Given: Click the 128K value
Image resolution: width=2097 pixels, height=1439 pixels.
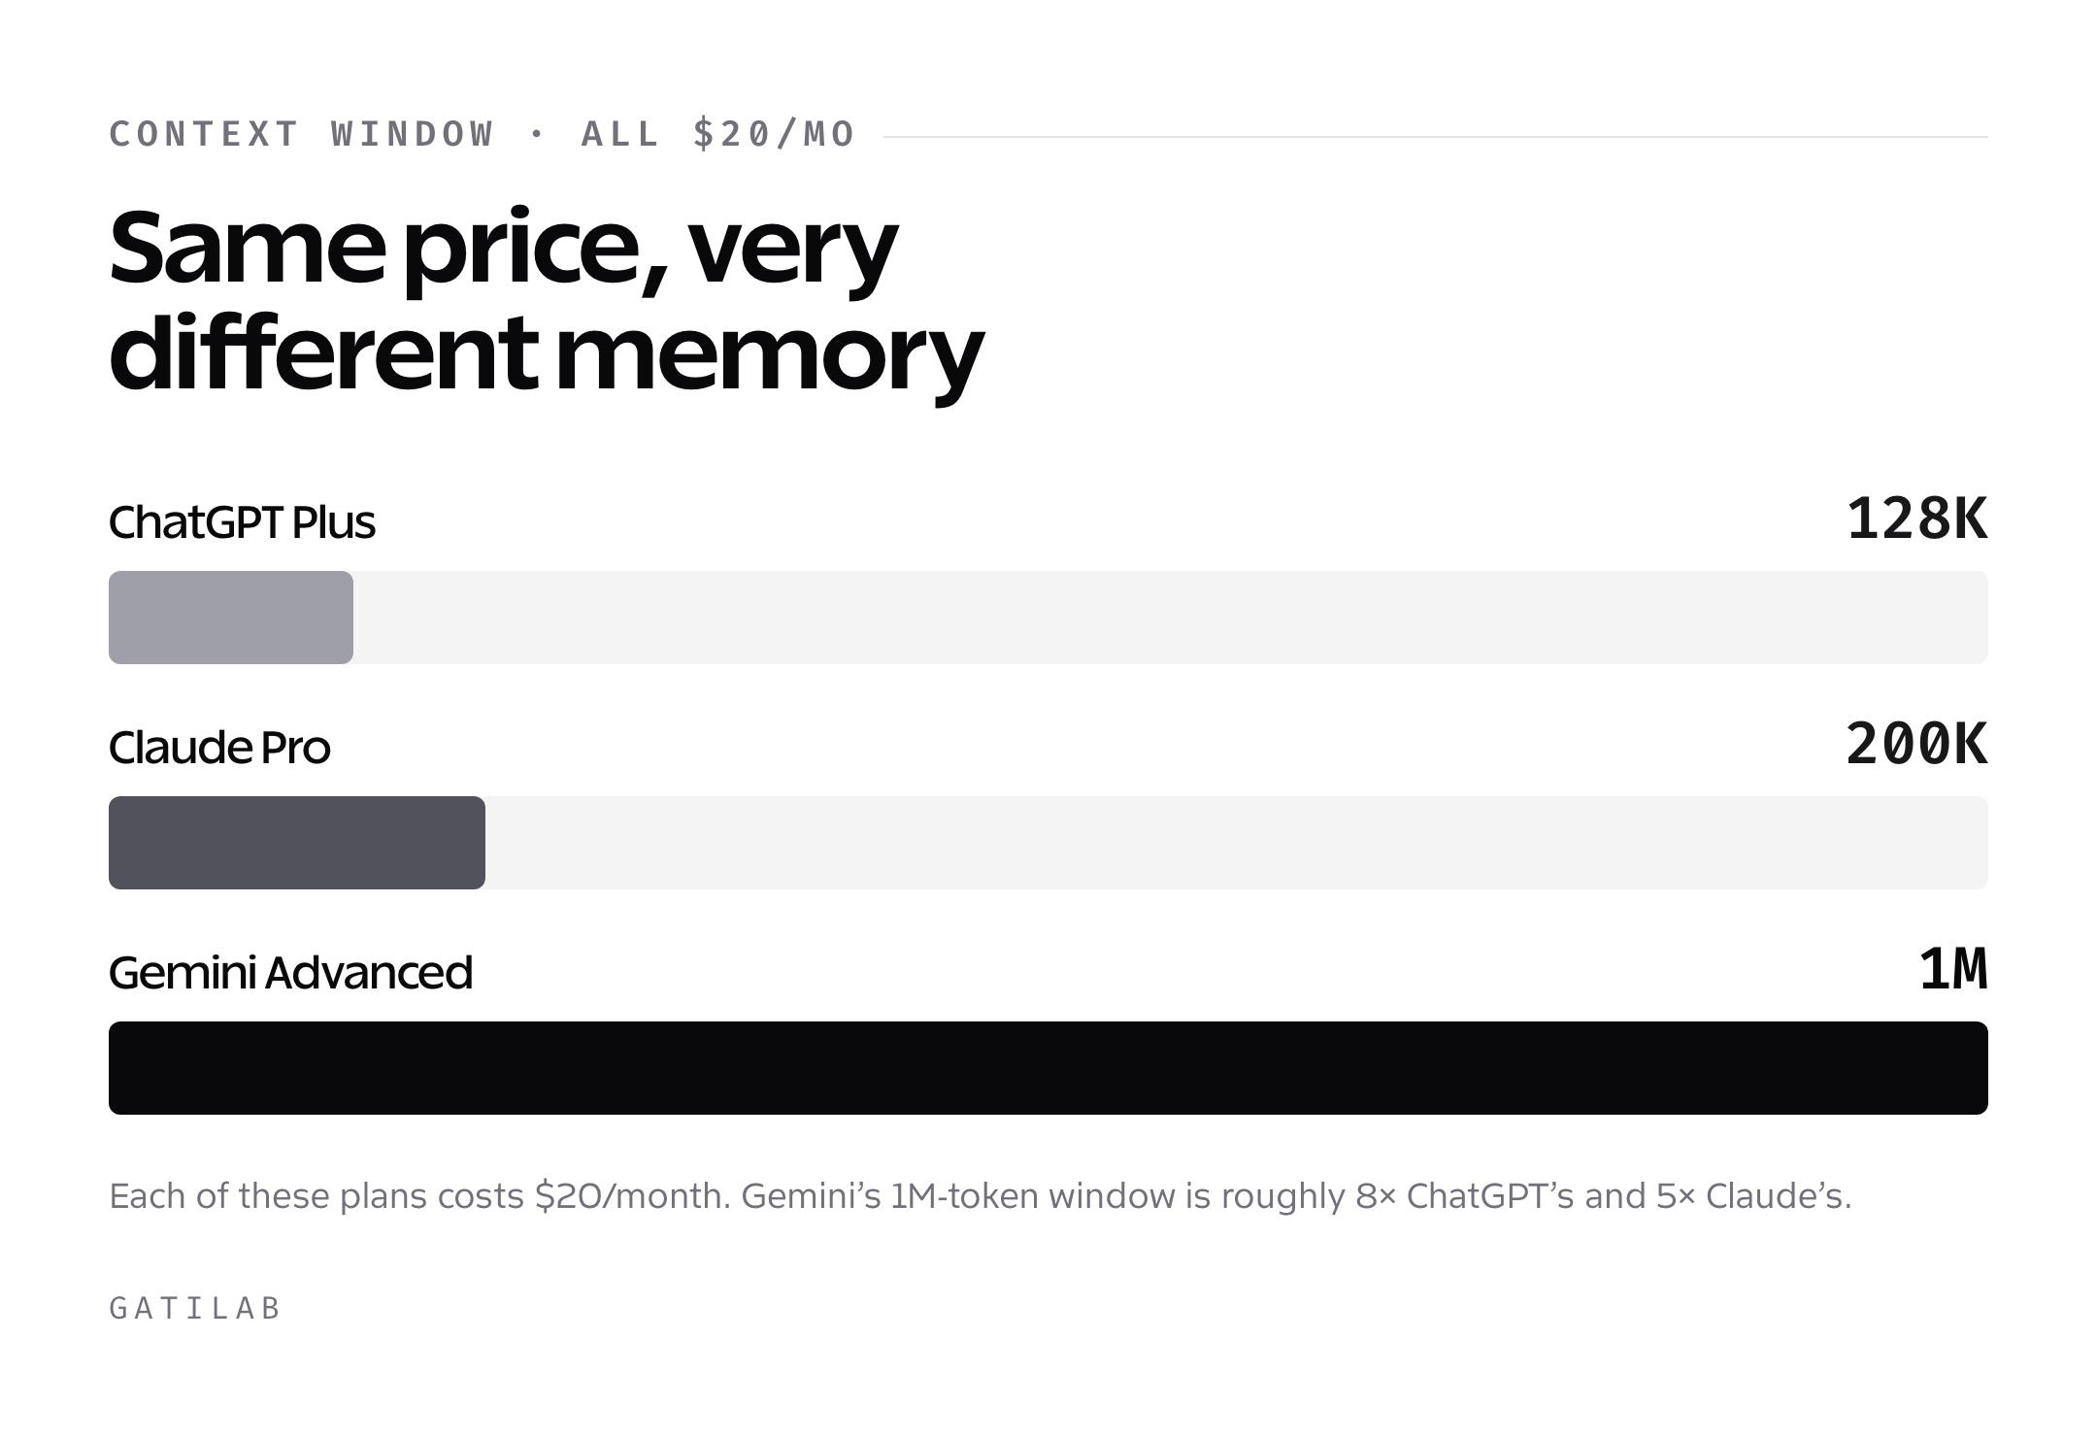Looking at the screenshot, I should [x=1916, y=519].
